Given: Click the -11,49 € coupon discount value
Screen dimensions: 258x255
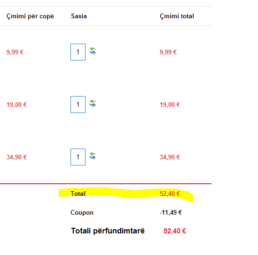Looking at the screenshot, I should pyautogui.click(x=171, y=213).
